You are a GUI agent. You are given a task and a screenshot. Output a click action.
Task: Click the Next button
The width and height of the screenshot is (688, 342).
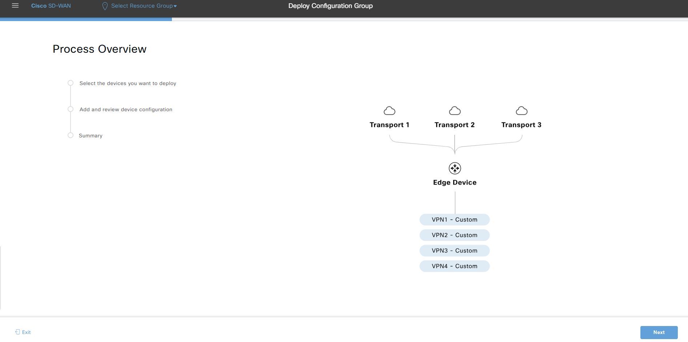(x=659, y=333)
